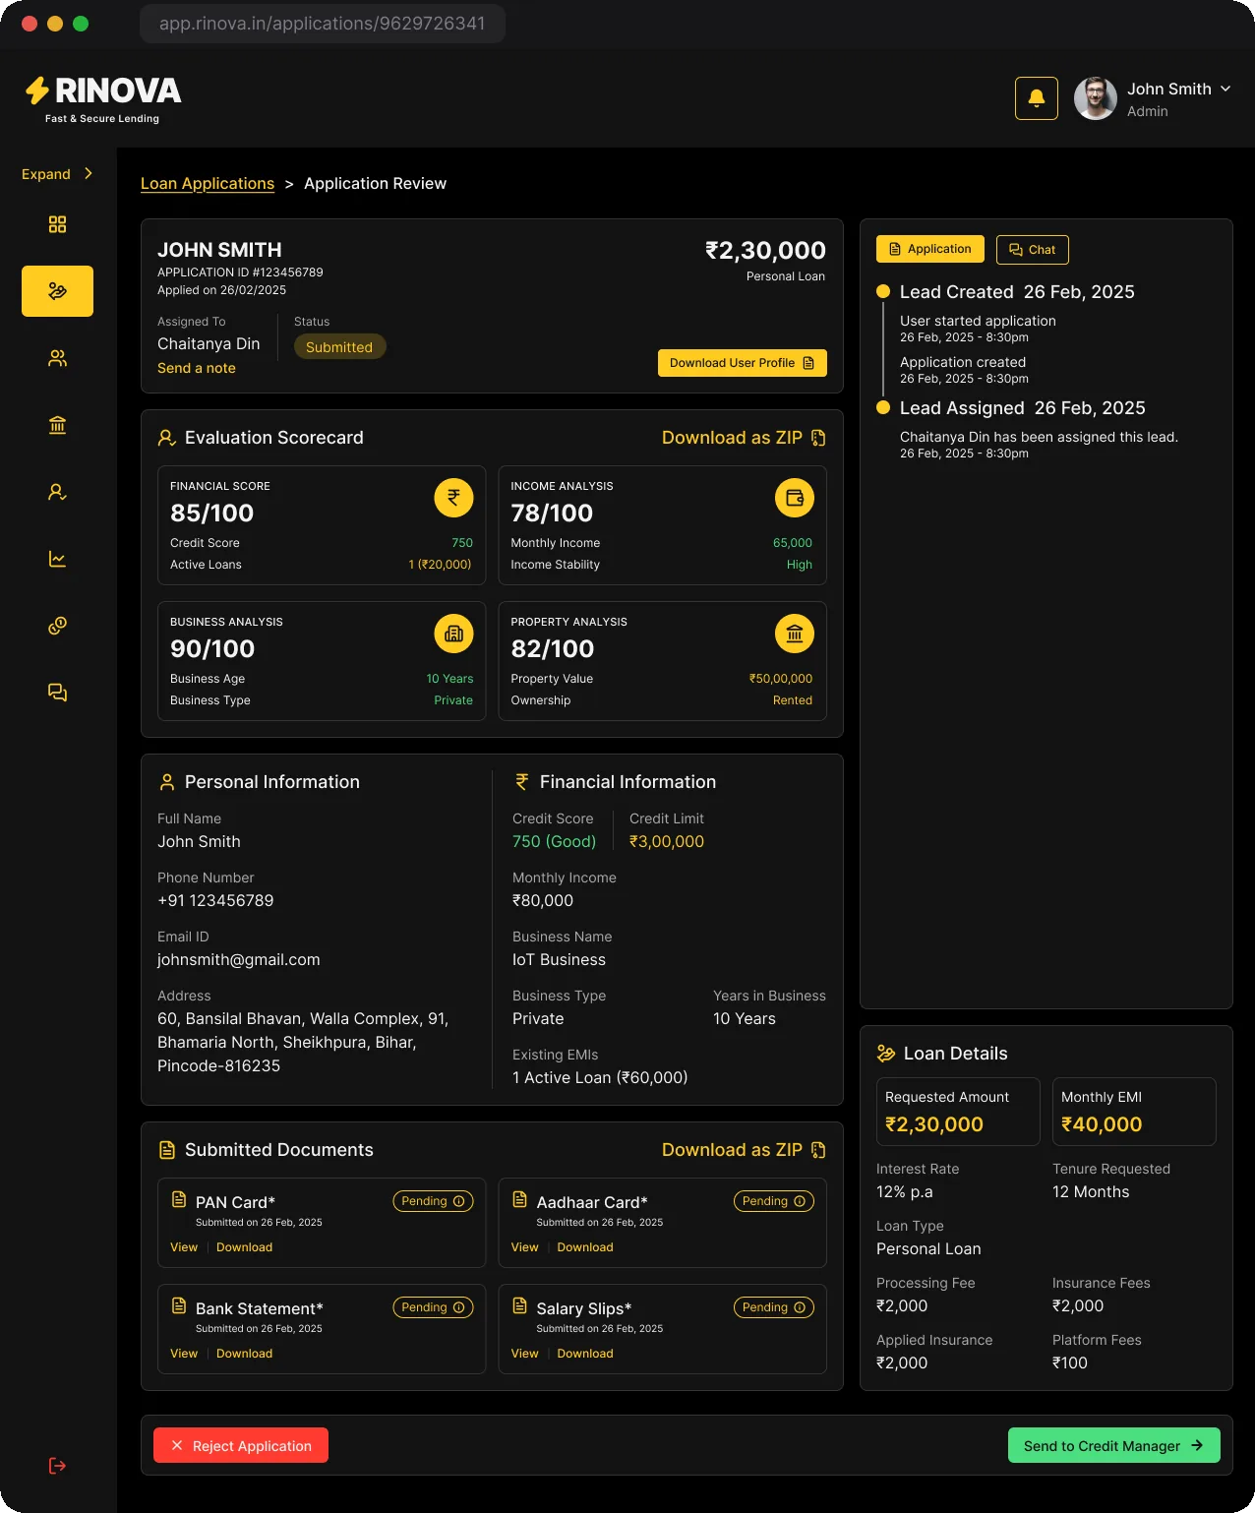Click the PAN Card document icon

coord(179,1199)
